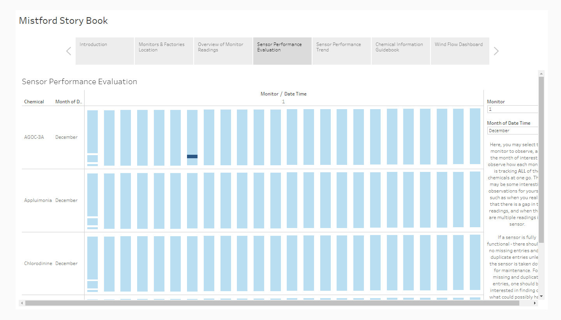Open Chemical Information Guidebook tab
This screenshot has height=320, width=561.
tap(401, 51)
